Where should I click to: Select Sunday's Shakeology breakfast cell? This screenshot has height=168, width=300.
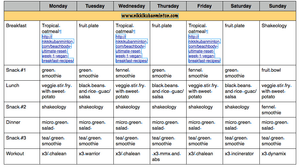click(274, 26)
